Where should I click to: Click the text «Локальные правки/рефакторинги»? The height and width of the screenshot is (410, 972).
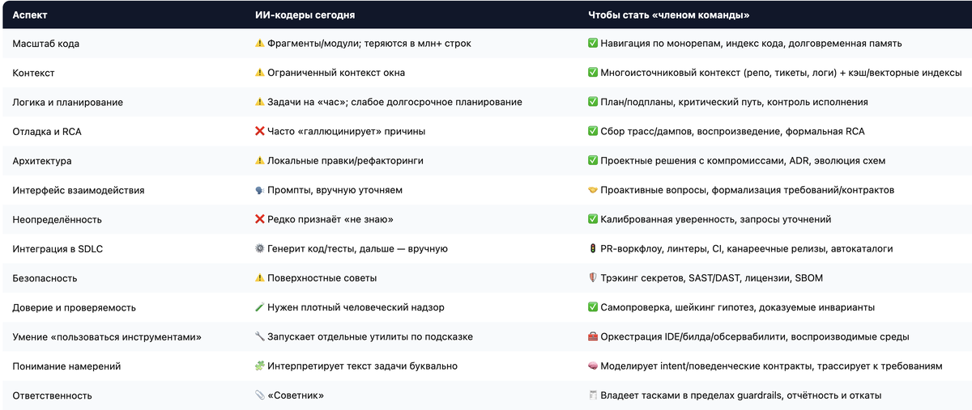346,161
